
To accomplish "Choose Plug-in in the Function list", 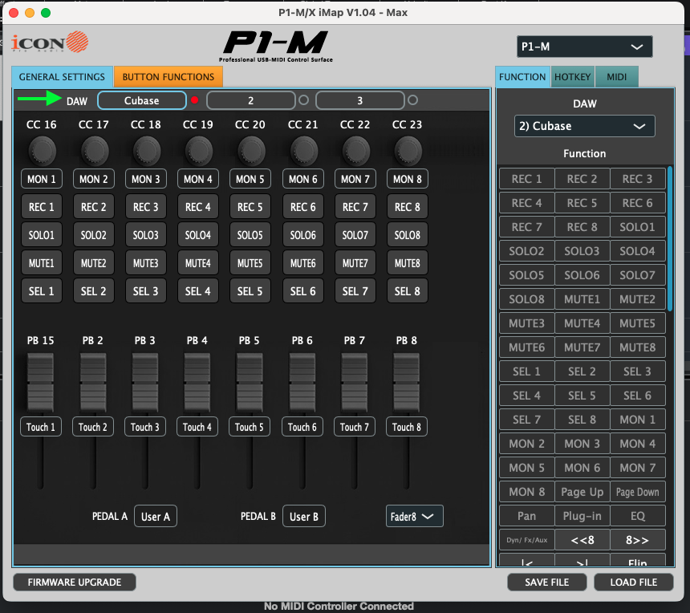I will pyautogui.click(x=582, y=516).
